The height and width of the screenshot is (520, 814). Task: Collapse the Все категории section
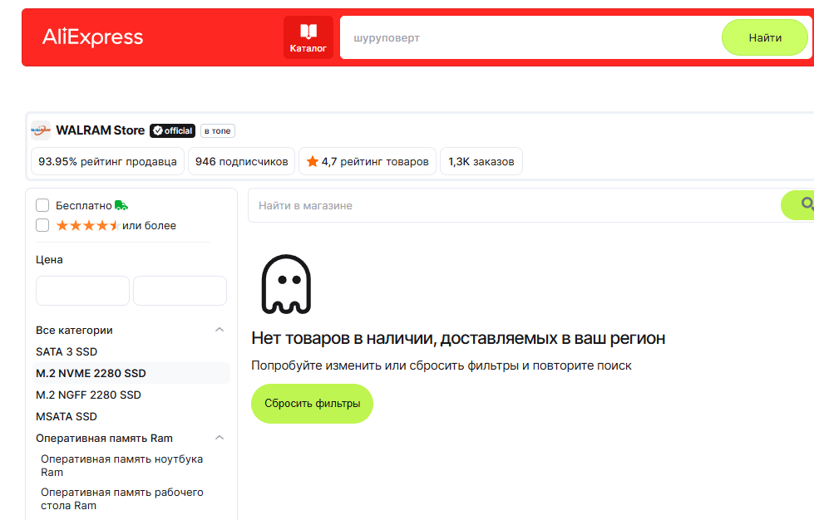point(220,330)
